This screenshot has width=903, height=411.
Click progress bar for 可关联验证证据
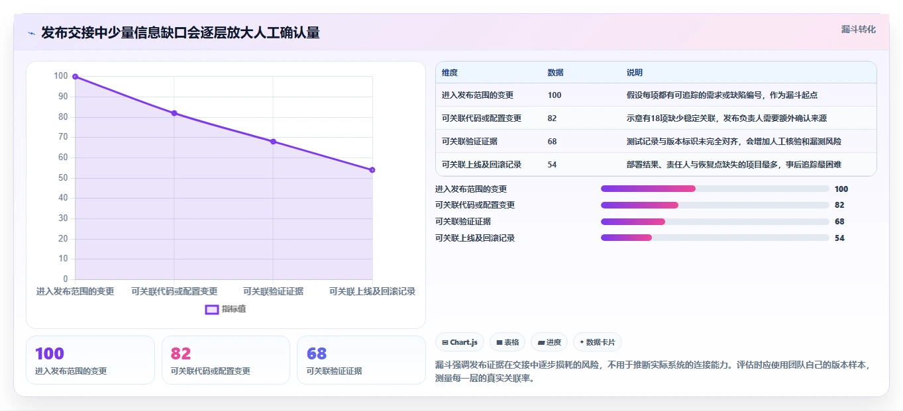coord(715,222)
